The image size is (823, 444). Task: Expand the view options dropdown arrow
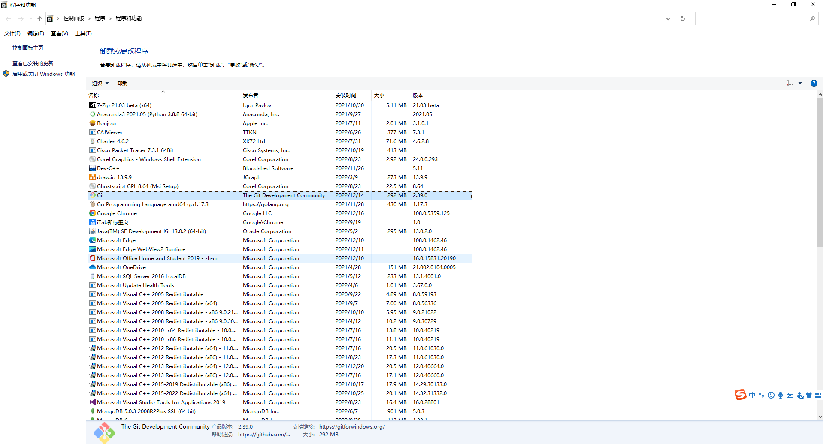tap(800, 83)
